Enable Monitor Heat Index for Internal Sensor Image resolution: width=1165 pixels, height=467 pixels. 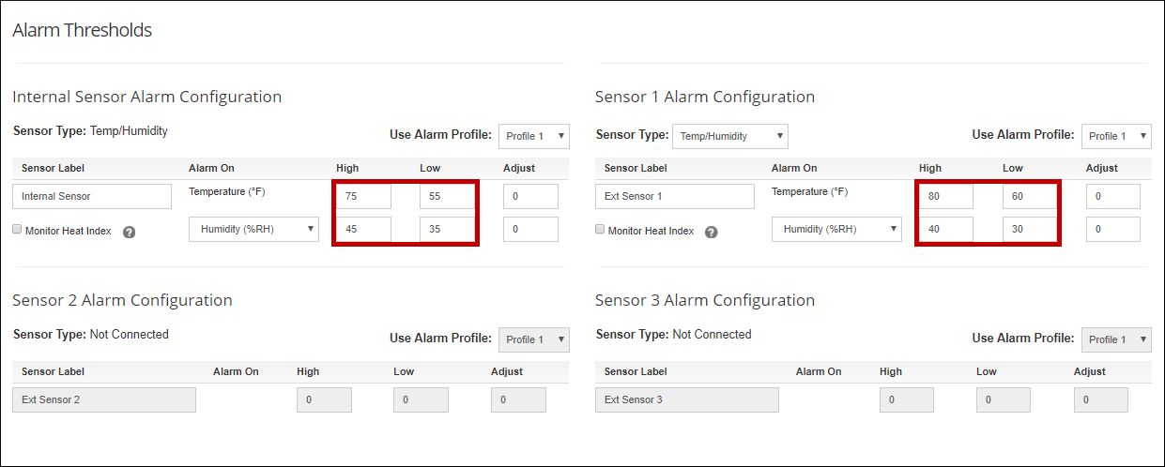point(17,230)
